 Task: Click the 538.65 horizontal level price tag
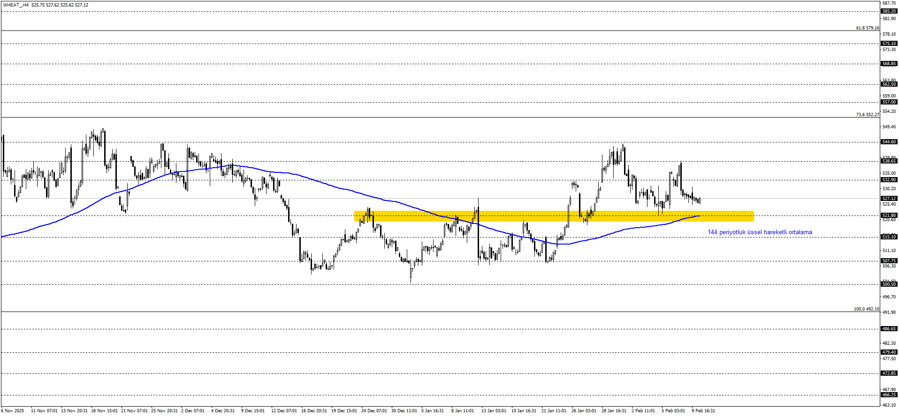point(889,161)
